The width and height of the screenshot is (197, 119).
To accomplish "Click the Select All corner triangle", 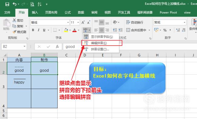I will click(x=5, y=55).
